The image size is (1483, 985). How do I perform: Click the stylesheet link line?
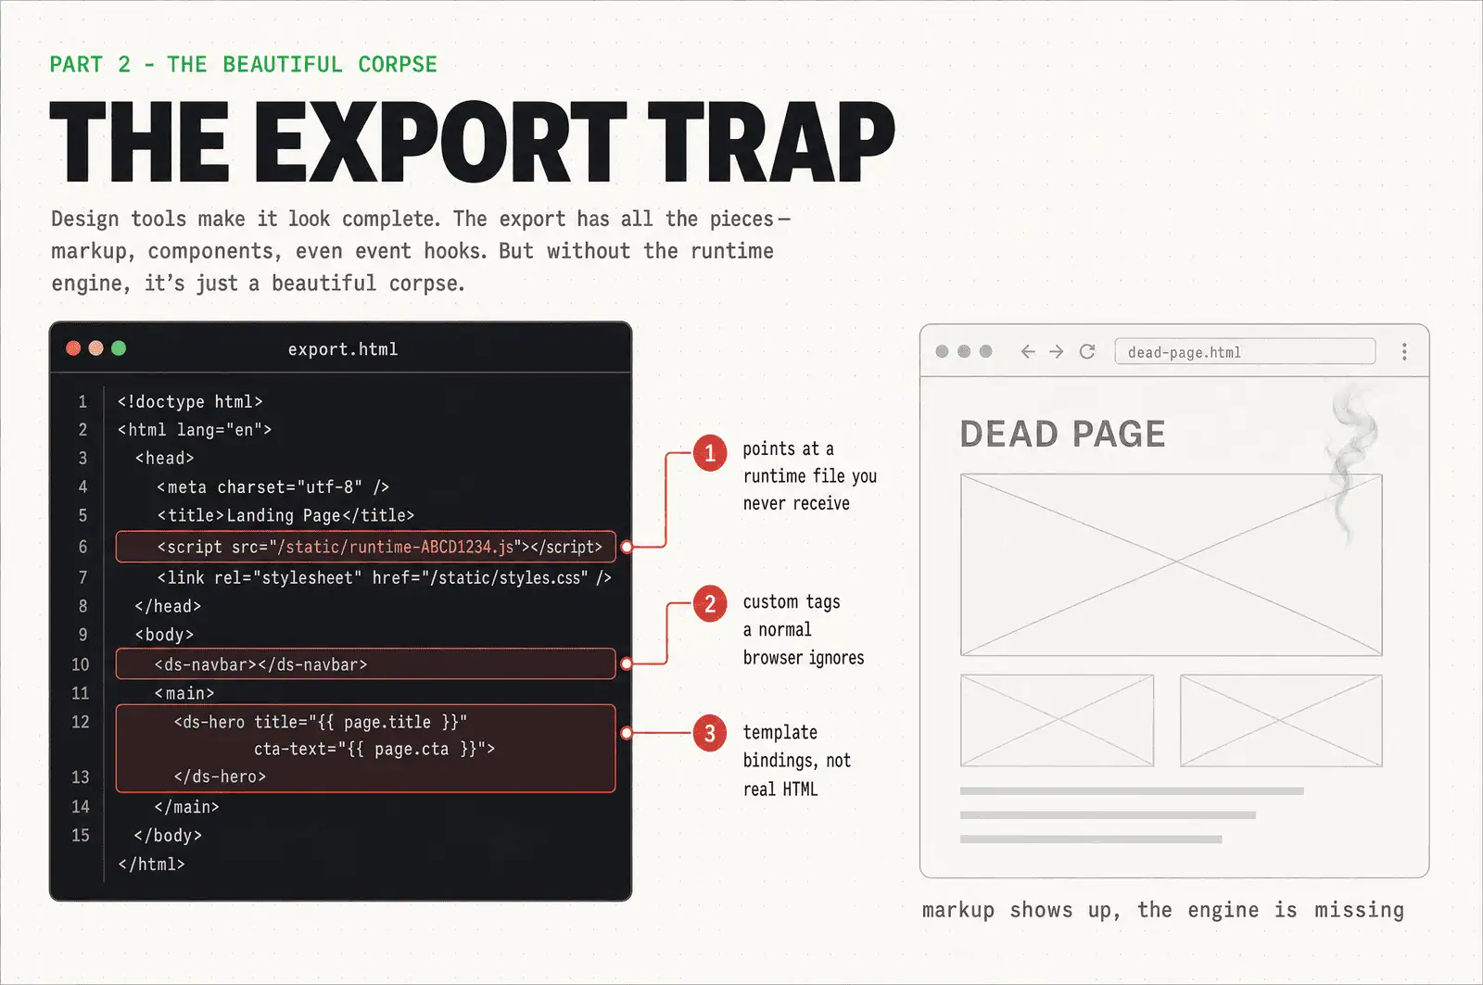(384, 577)
